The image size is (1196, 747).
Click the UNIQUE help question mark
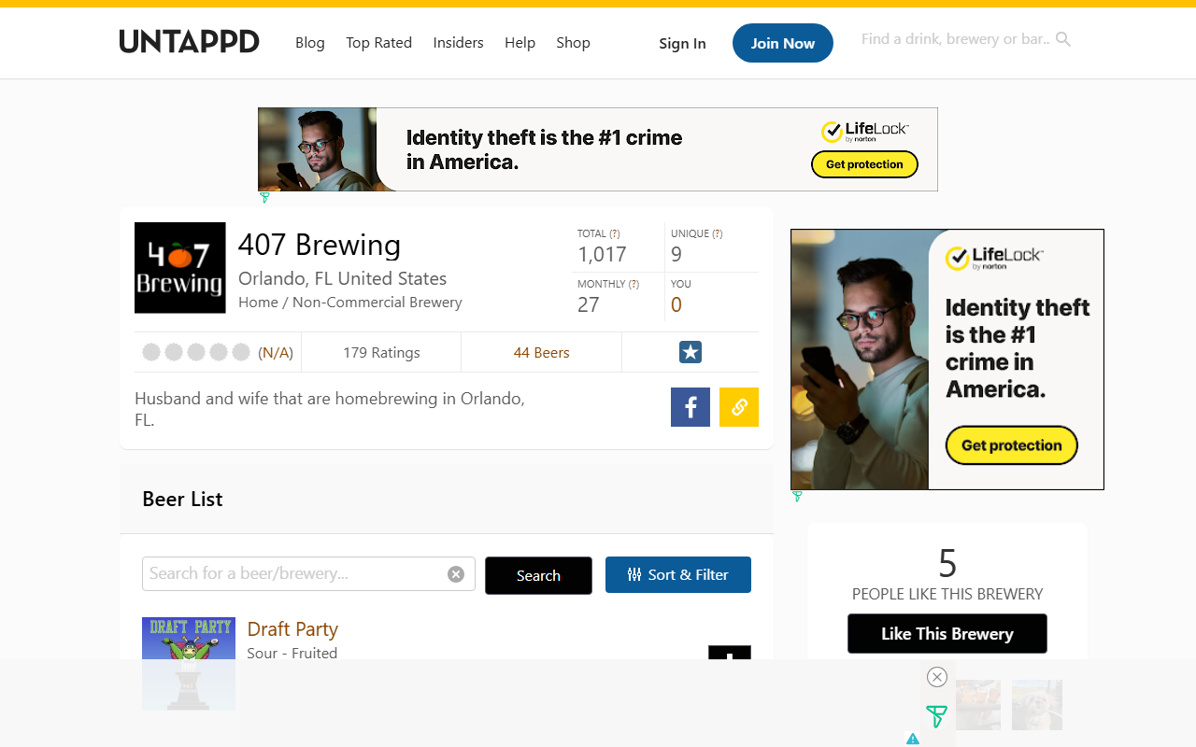coord(718,233)
